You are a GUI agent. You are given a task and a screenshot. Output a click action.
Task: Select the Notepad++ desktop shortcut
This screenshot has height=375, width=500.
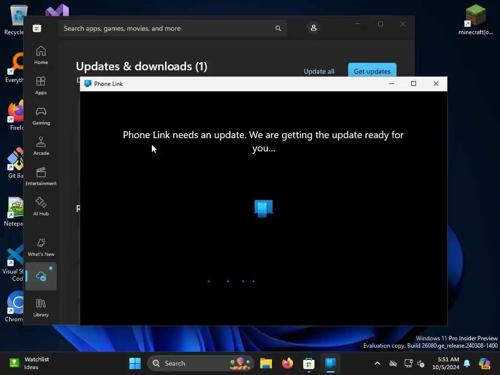pyautogui.click(x=14, y=211)
